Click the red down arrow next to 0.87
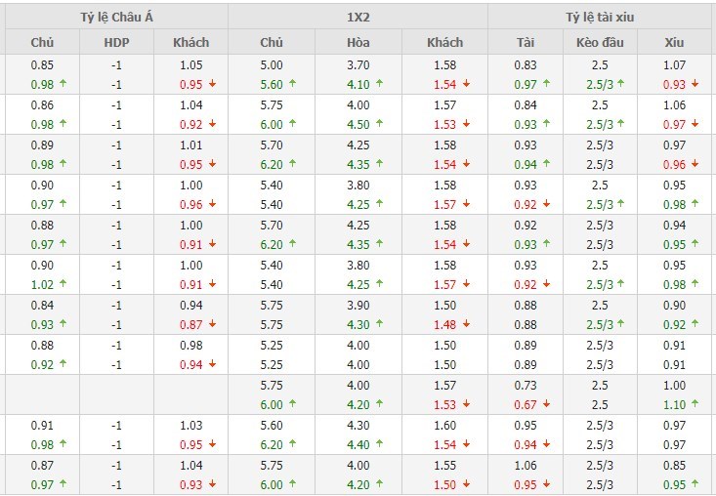Viewport: 716px width, 496px height. [x=212, y=324]
